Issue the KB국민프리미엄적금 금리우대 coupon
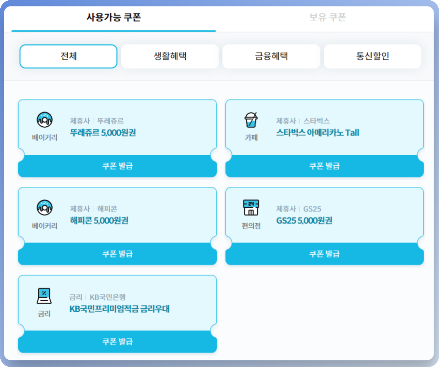 pyautogui.click(x=117, y=342)
